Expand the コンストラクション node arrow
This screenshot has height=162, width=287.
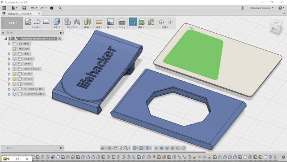[9, 69]
